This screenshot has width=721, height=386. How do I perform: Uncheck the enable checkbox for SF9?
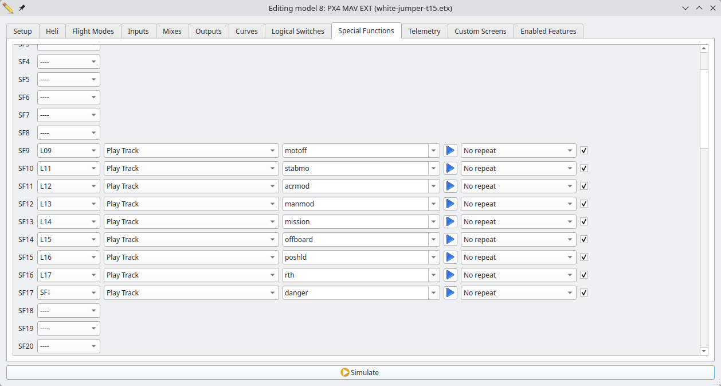[x=583, y=150]
